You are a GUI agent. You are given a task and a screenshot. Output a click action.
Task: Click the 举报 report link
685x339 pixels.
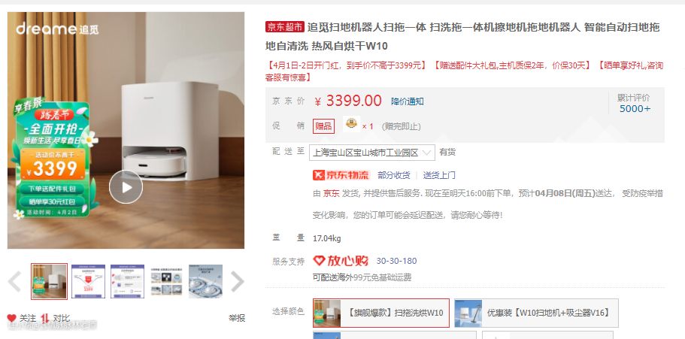tap(237, 318)
